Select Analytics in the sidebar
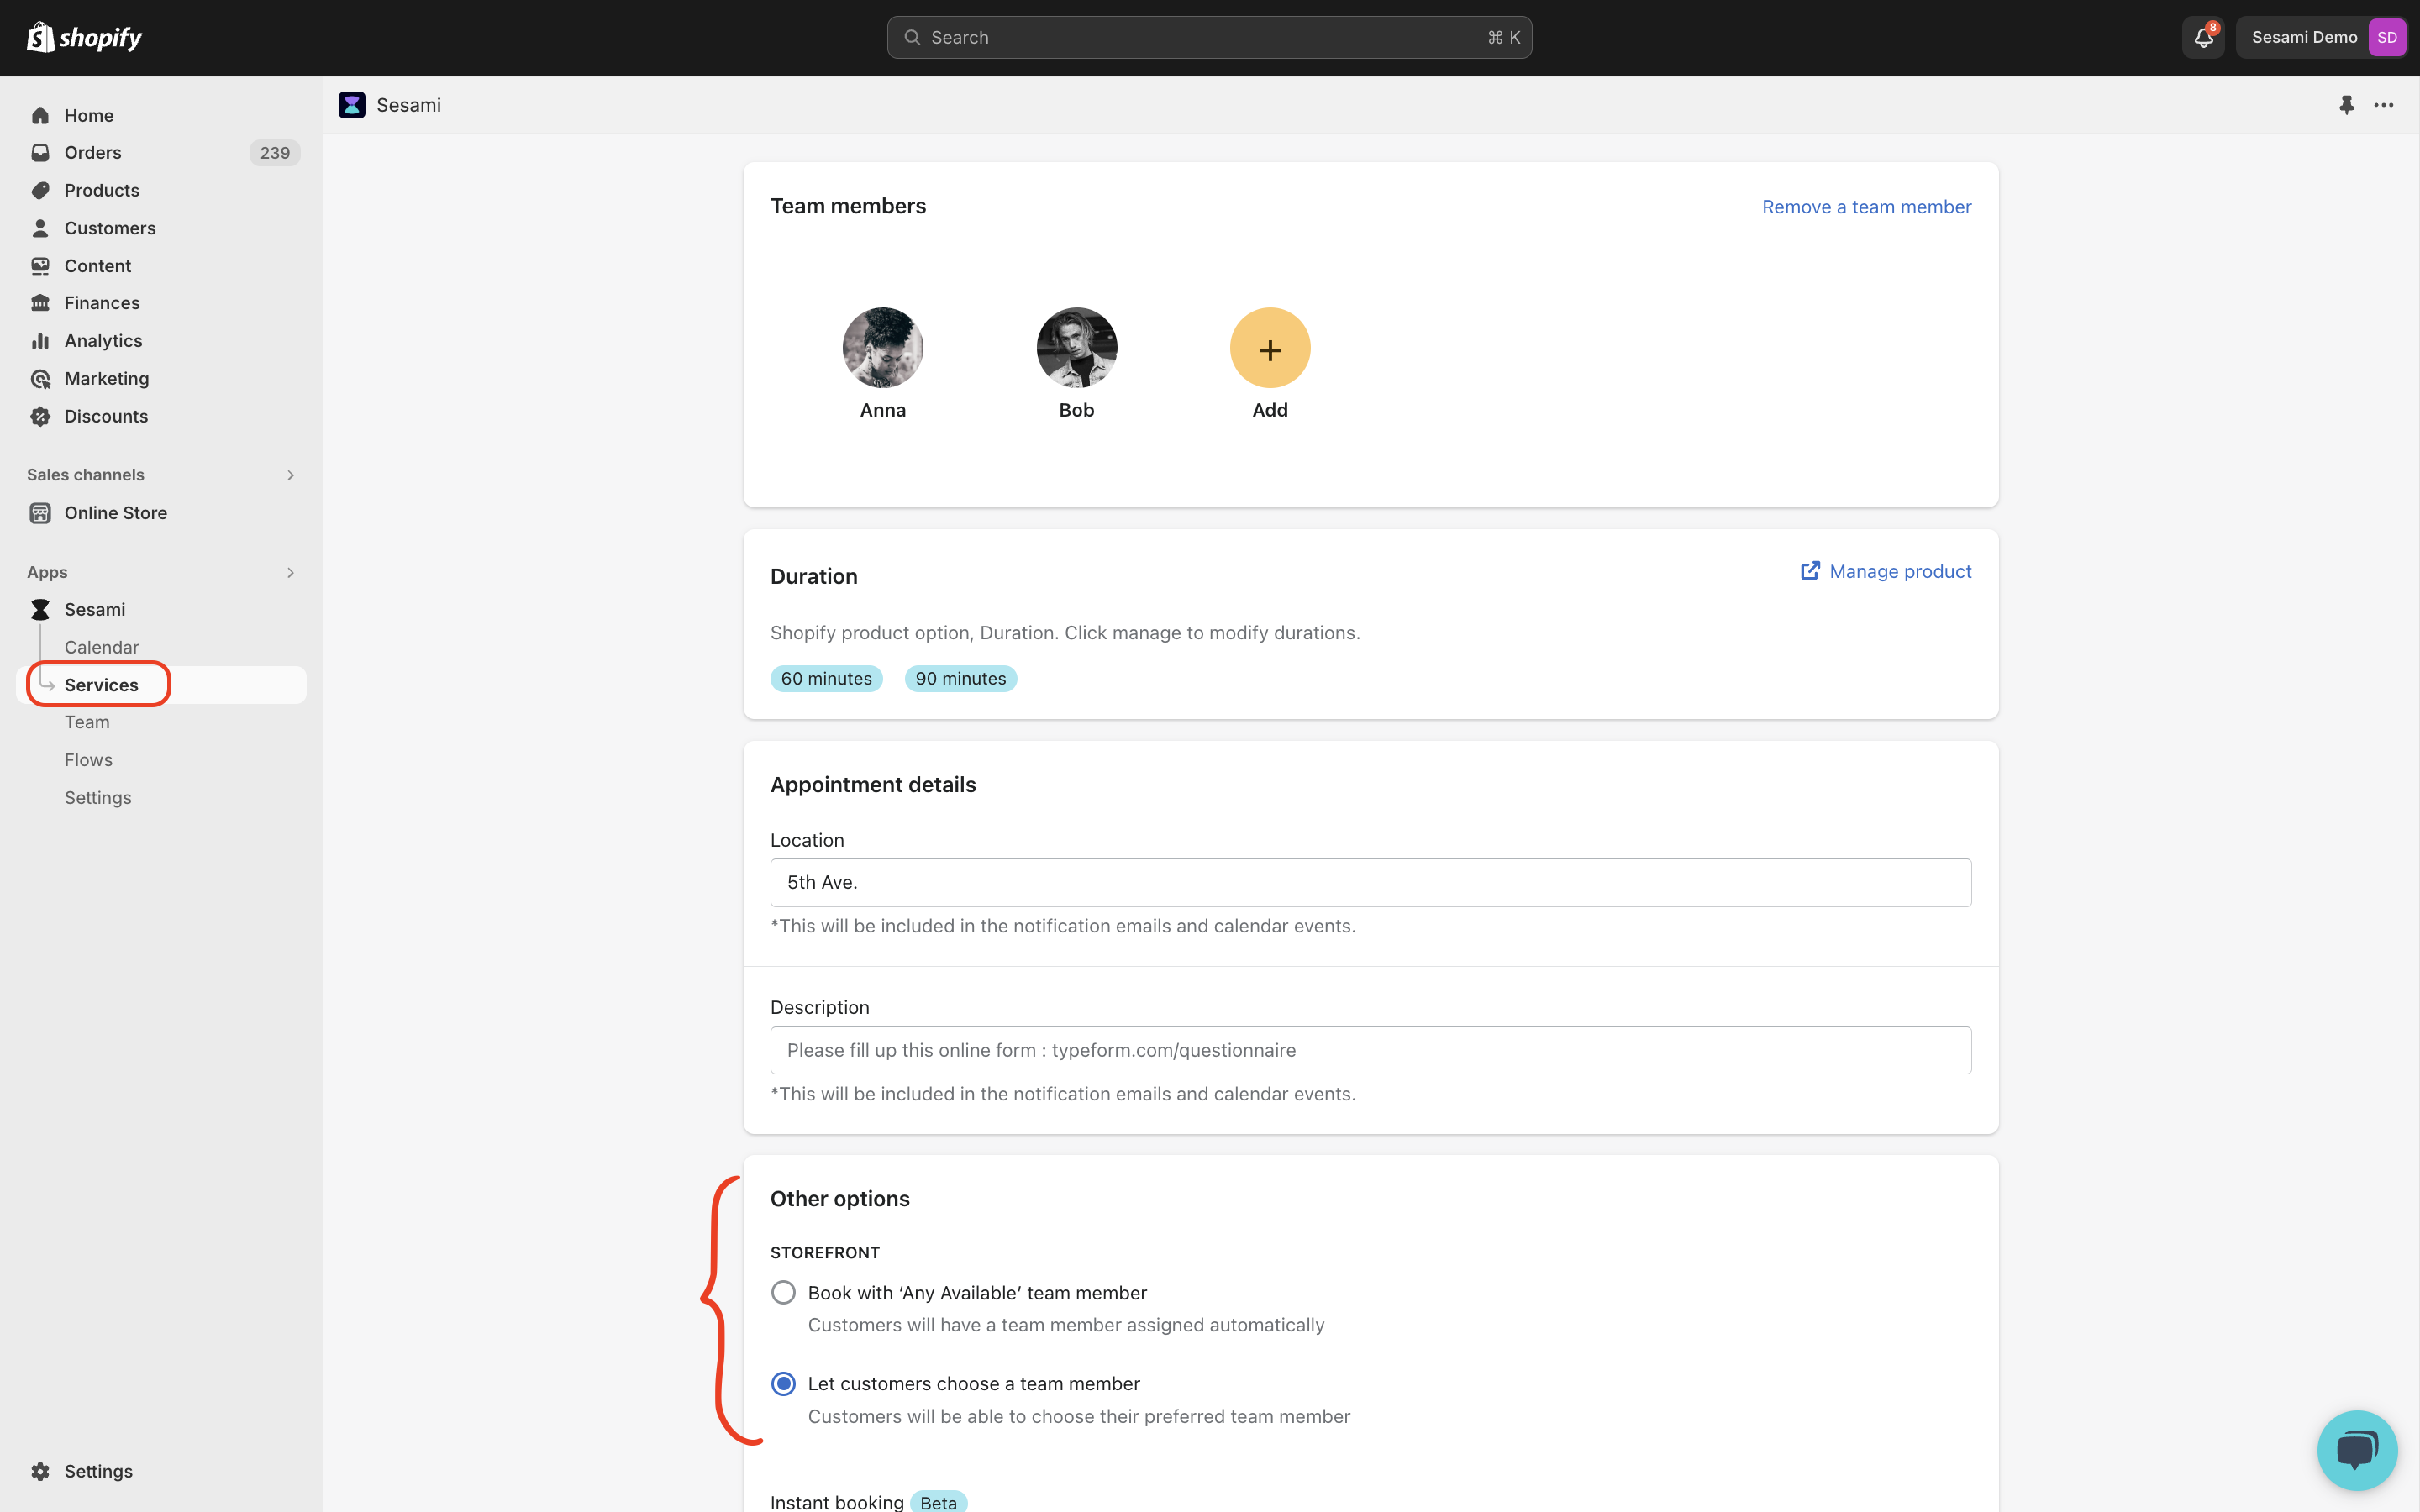The image size is (2420, 1512). point(103,340)
